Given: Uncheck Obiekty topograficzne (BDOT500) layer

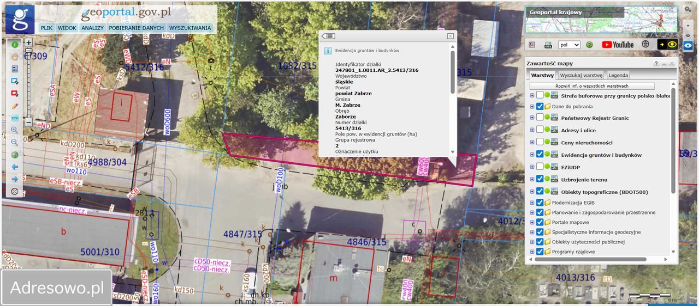Looking at the screenshot, I should pyautogui.click(x=540, y=192).
